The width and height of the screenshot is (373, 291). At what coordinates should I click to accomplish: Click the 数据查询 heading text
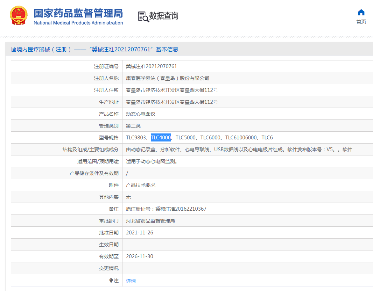click(164, 16)
